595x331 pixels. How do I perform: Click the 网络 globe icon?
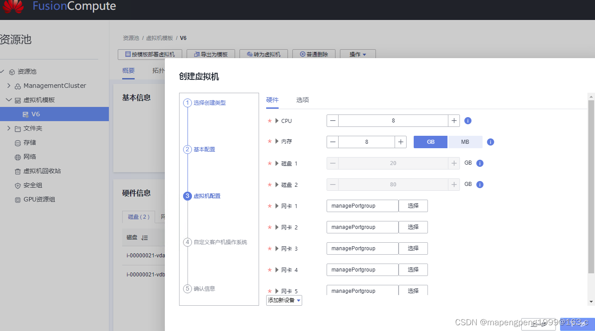(18, 157)
